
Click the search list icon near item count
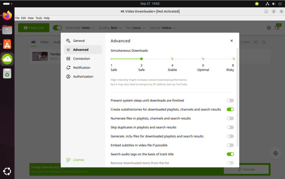coord(256,42)
